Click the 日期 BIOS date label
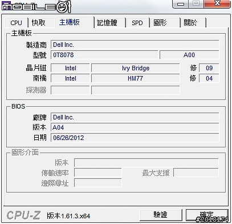 pos(40,138)
